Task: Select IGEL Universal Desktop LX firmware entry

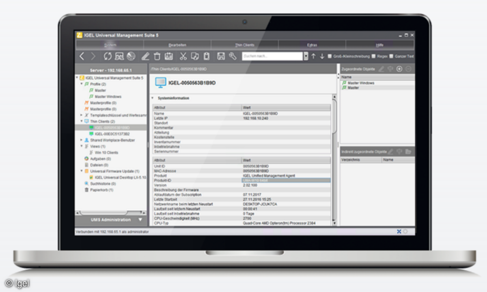Action: pos(120,177)
